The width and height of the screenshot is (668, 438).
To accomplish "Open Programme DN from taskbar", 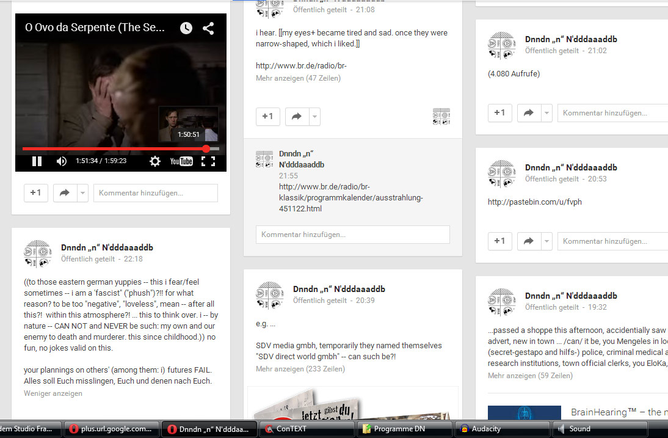I will coord(404,429).
